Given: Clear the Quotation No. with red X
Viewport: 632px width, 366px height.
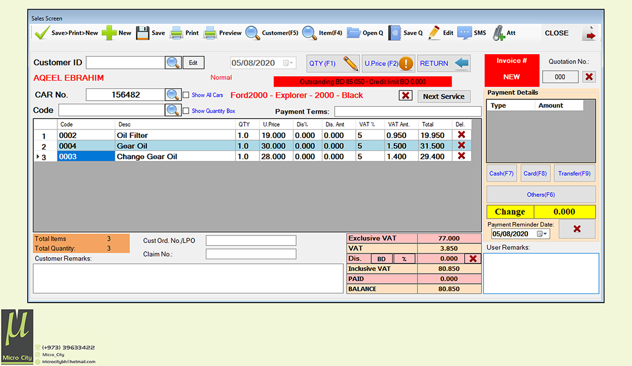Looking at the screenshot, I should (589, 76).
